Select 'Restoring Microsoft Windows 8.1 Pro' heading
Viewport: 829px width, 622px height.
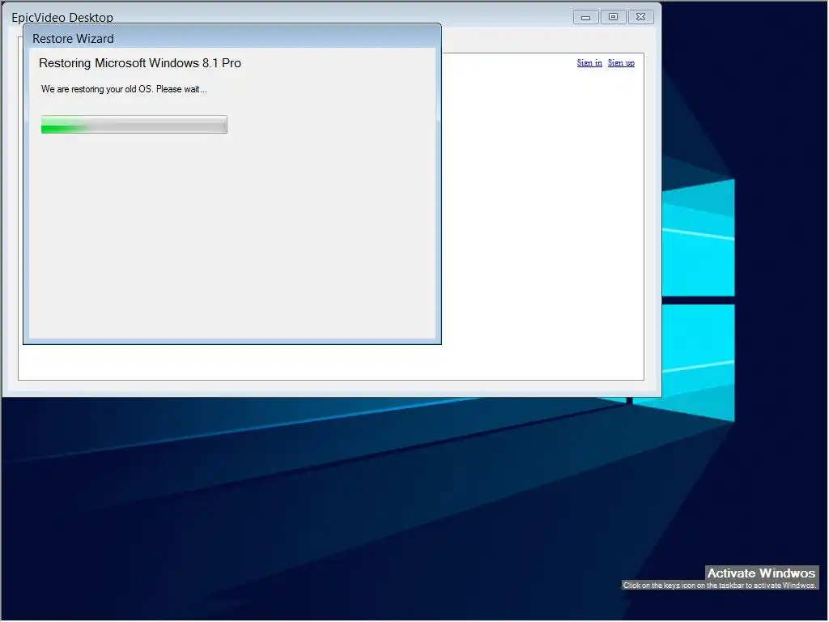(x=140, y=63)
